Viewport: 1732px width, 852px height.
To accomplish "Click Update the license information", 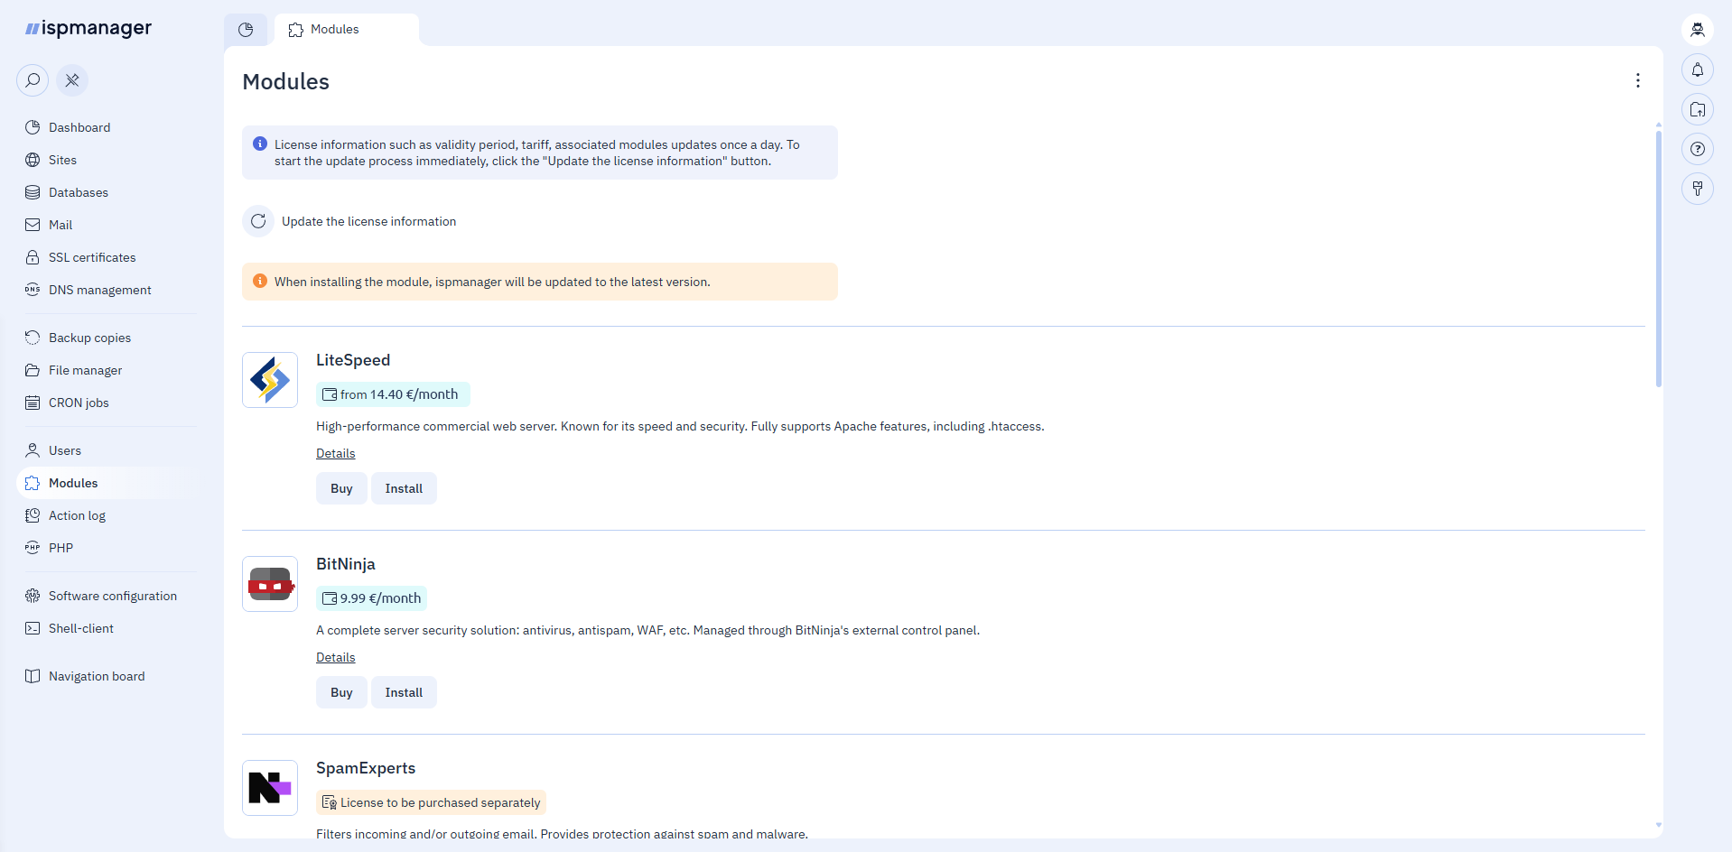I will (x=368, y=221).
